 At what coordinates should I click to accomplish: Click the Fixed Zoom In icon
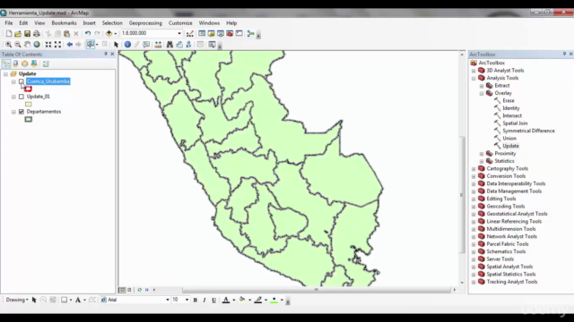(48, 45)
